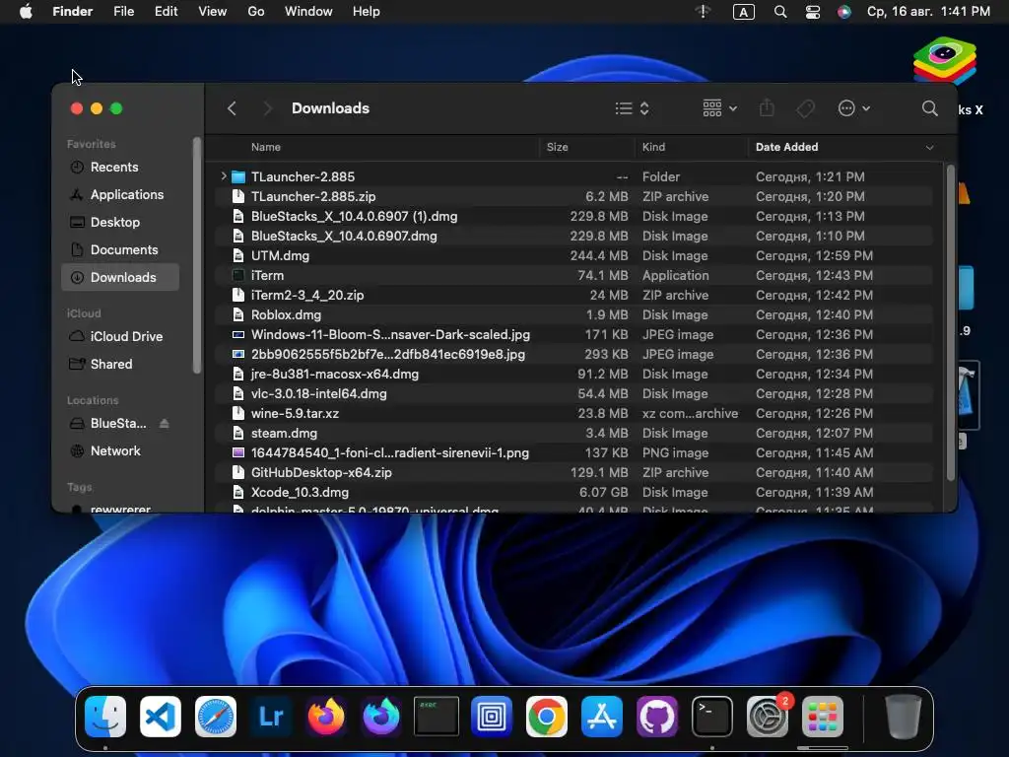Select wine-5.9.tar.xz file

click(574, 413)
